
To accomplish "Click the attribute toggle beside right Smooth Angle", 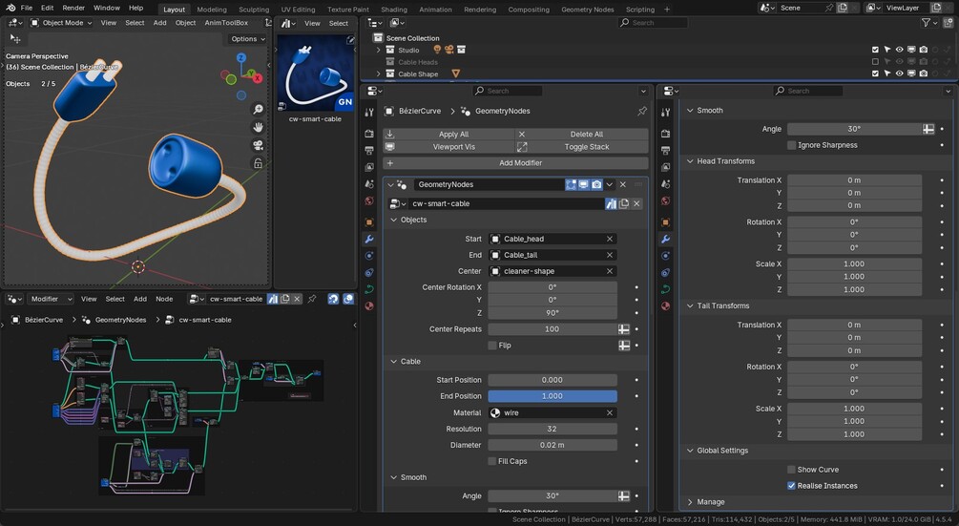I will pyautogui.click(x=928, y=129).
